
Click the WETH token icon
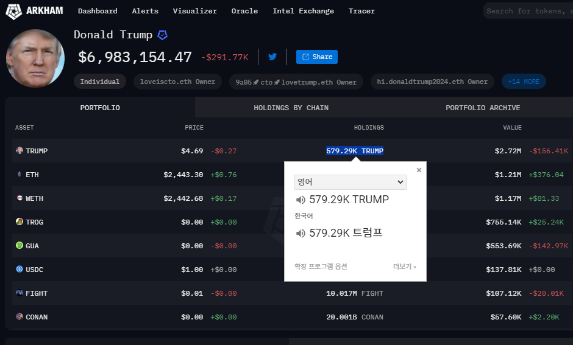[20, 198]
